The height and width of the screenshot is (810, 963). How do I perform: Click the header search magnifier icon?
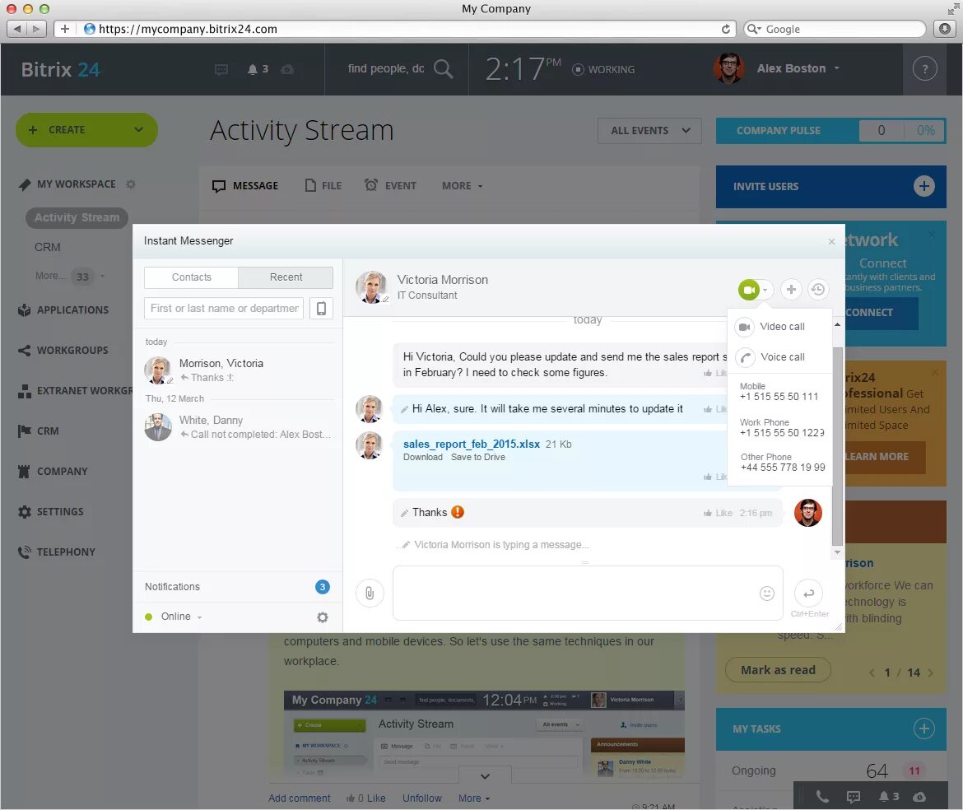(443, 69)
